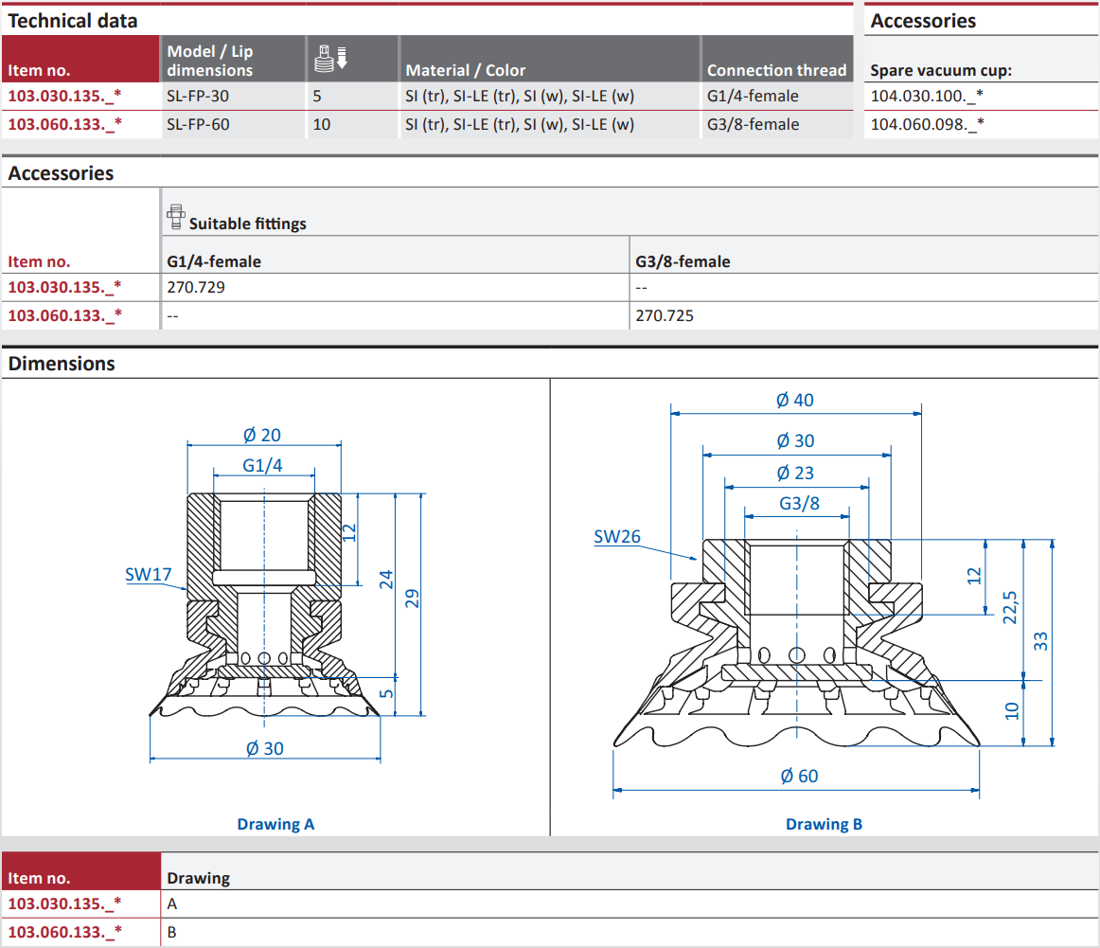The image size is (1100, 948).
Task: Click the Spare vacuum cup: header
Action: [941, 70]
